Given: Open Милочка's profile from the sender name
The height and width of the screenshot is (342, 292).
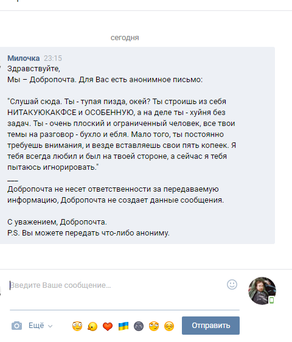Looking at the screenshot, I should [24, 58].
